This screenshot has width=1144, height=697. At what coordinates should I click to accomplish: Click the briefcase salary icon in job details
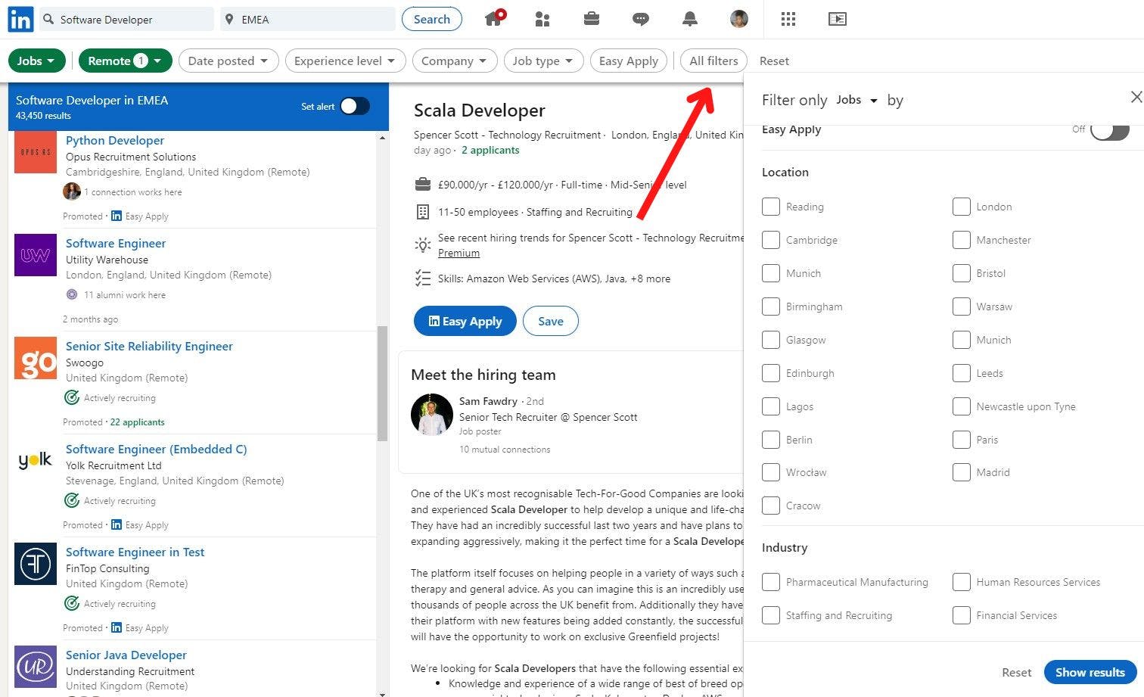click(x=423, y=185)
